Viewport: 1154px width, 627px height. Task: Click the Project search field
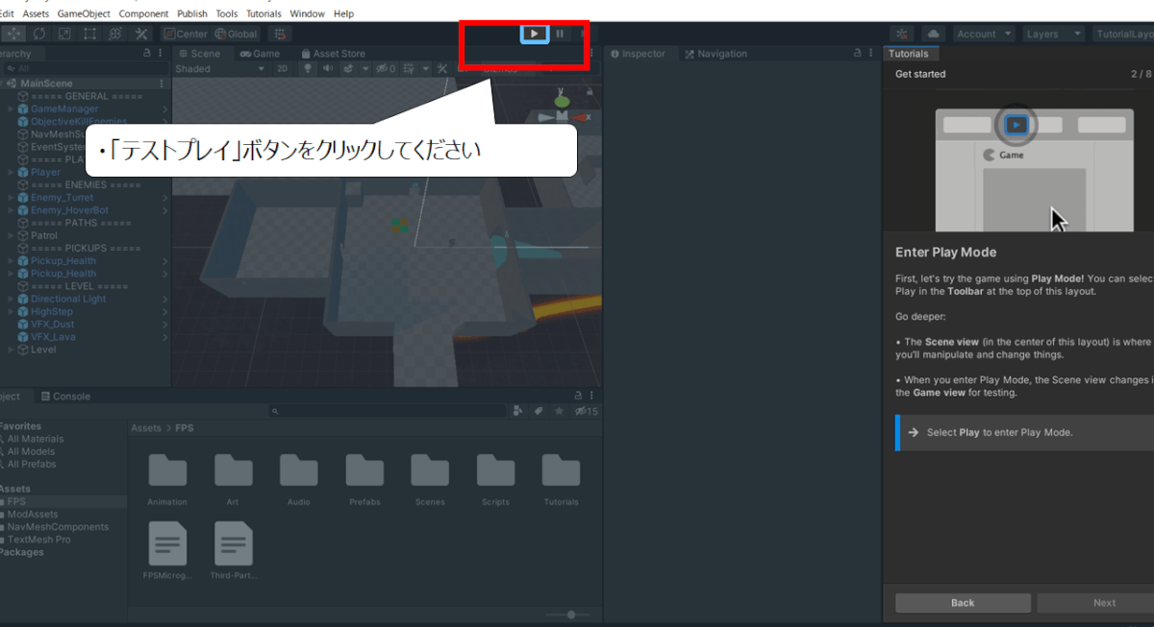point(388,411)
